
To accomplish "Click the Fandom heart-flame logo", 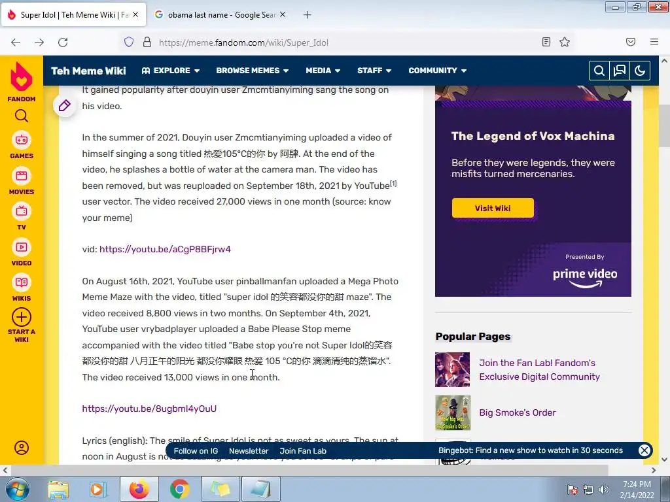I will coord(22,77).
